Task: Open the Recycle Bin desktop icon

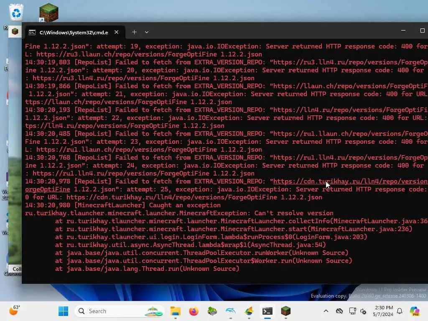Action: [x=16, y=12]
